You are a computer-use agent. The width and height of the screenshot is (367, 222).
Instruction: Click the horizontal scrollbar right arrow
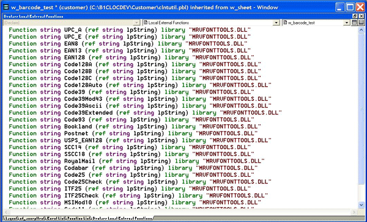[355, 212]
